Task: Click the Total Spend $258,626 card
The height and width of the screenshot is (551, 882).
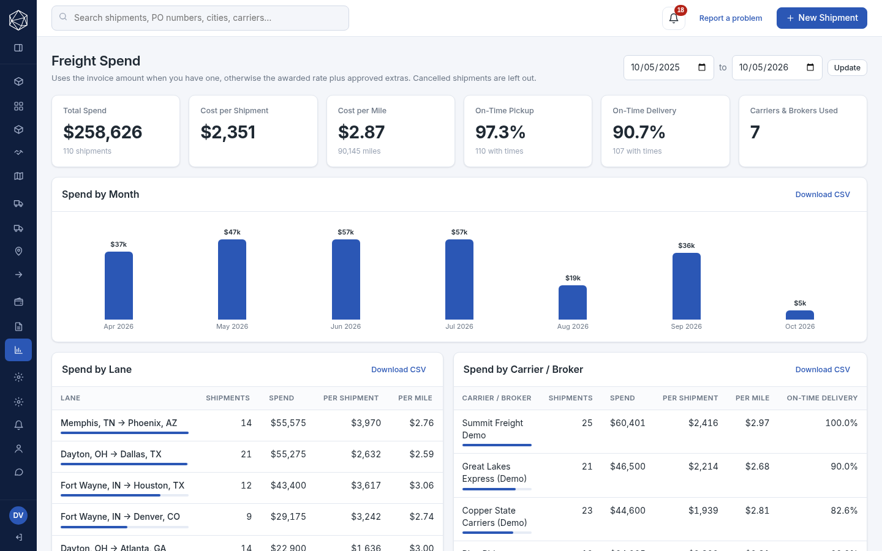Action: pyautogui.click(x=116, y=131)
